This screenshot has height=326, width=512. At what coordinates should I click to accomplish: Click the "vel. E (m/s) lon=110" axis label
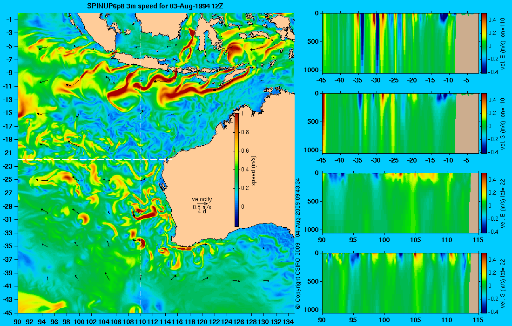click(503, 44)
